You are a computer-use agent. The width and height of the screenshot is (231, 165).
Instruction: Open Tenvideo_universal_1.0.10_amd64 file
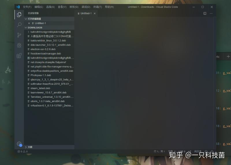tap(49, 97)
